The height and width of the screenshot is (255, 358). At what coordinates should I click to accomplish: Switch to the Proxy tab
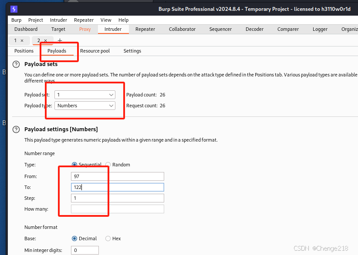click(85, 29)
